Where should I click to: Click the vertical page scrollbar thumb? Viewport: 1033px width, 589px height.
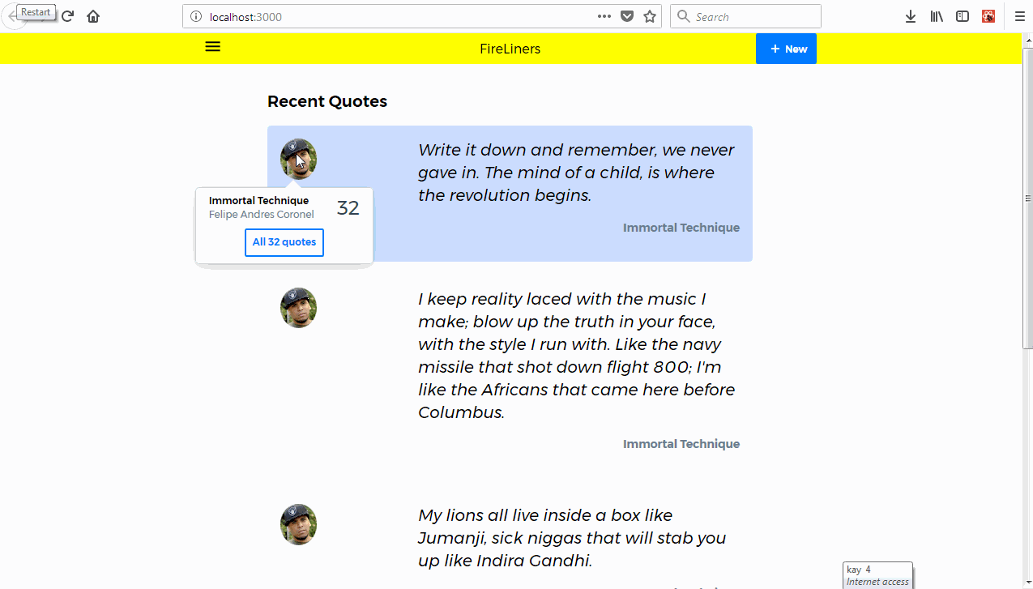[x=1028, y=198]
